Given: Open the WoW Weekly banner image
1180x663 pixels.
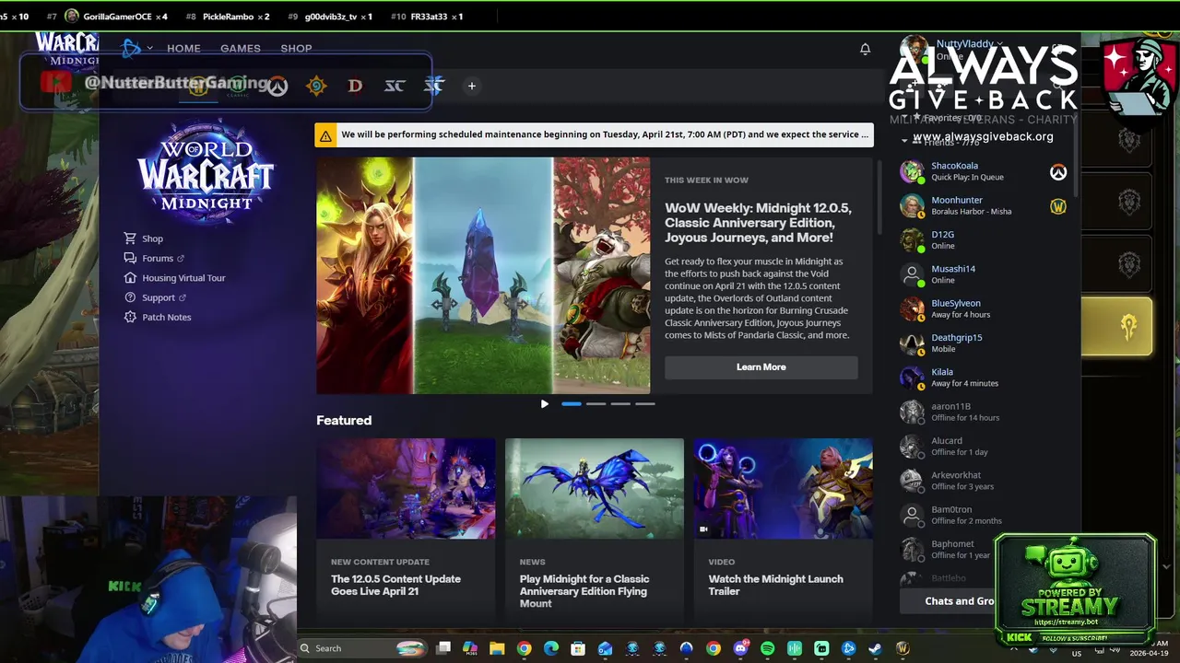Looking at the screenshot, I should pyautogui.click(x=483, y=275).
